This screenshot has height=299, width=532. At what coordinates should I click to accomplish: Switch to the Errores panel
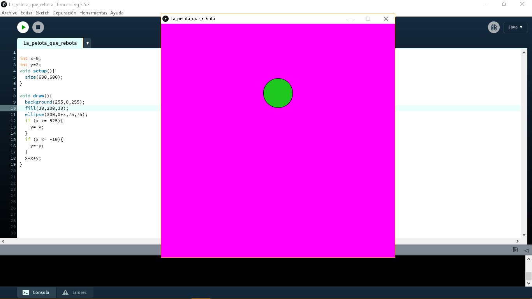point(75,292)
